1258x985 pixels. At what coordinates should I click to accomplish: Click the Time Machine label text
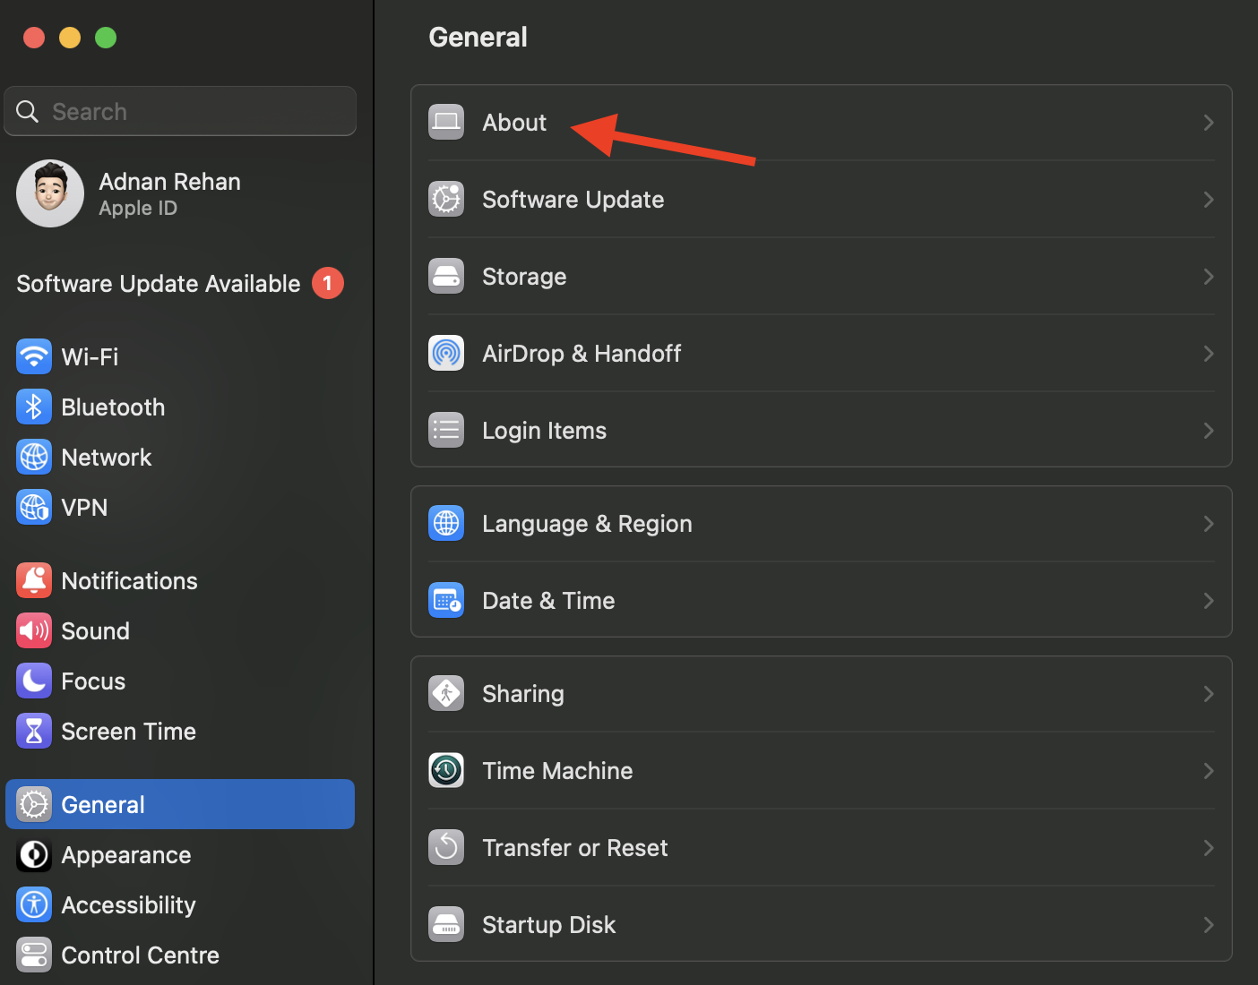point(557,771)
